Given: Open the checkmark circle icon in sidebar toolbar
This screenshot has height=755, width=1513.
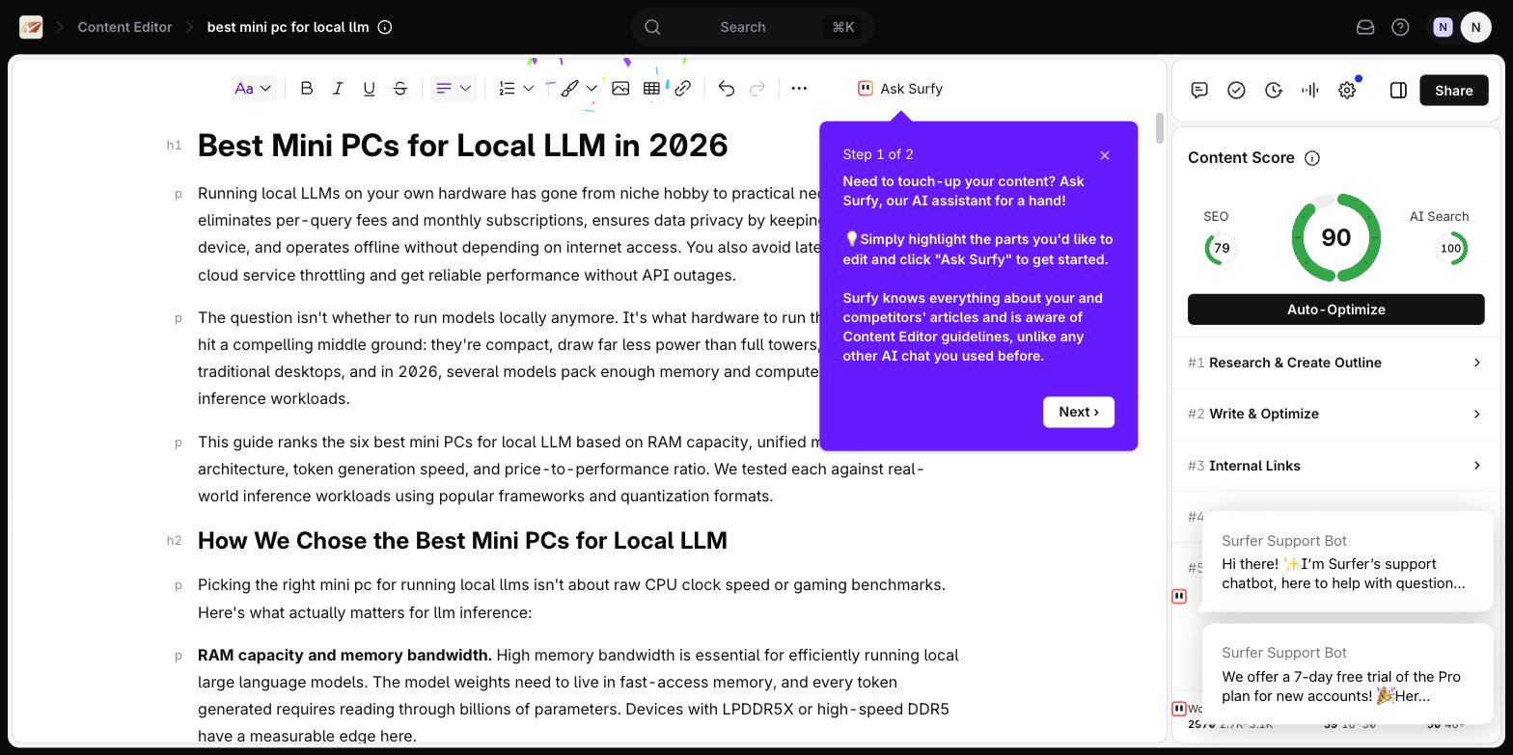Looking at the screenshot, I should [x=1236, y=90].
